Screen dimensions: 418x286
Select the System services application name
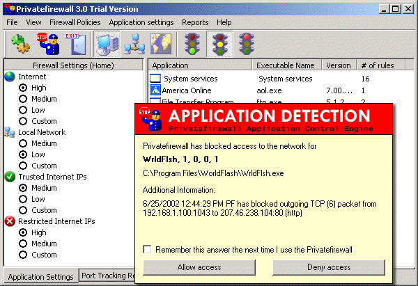tap(191, 79)
